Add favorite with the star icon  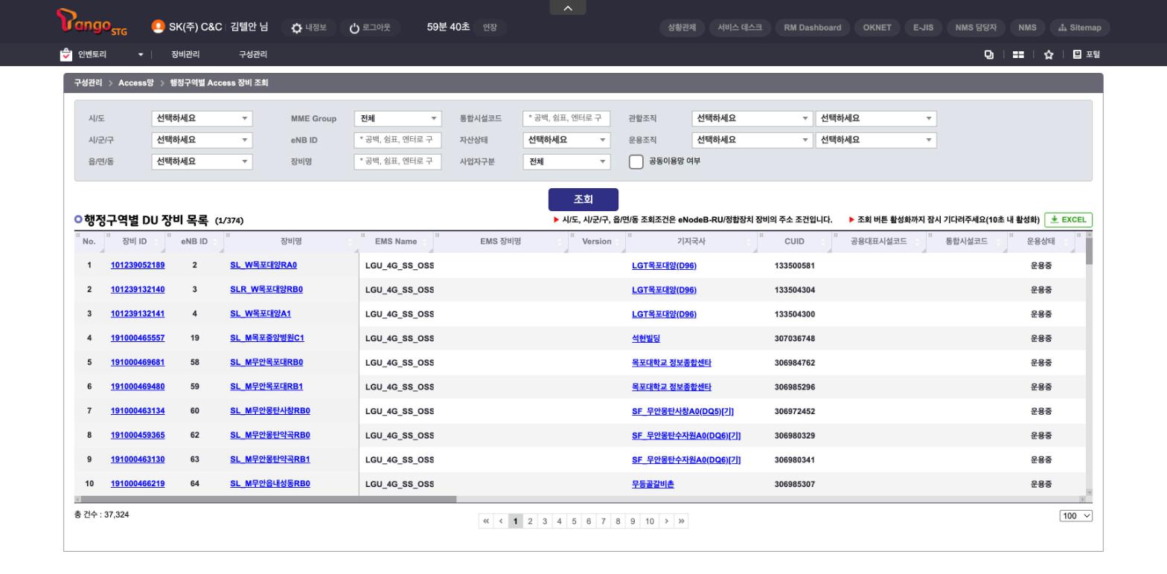pyautogui.click(x=1048, y=54)
